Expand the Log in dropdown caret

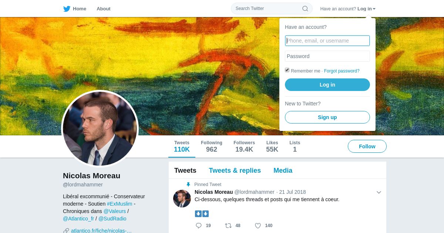click(x=374, y=9)
